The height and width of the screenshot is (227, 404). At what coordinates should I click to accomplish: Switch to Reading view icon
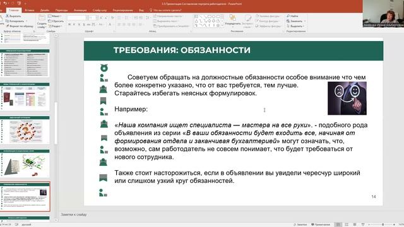(x=355, y=224)
